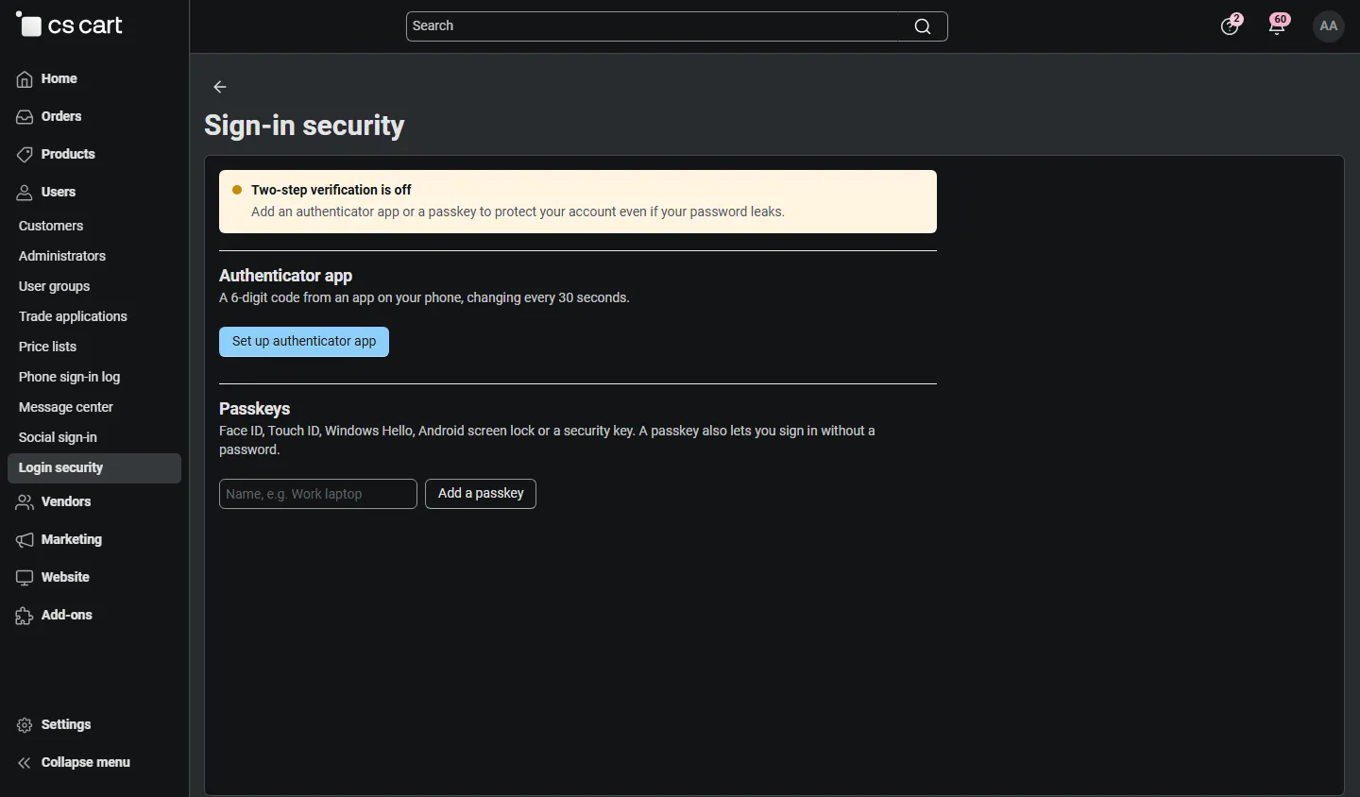The height and width of the screenshot is (797, 1360).
Task: Click the Orders inbox icon
Action: pos(25,117)
